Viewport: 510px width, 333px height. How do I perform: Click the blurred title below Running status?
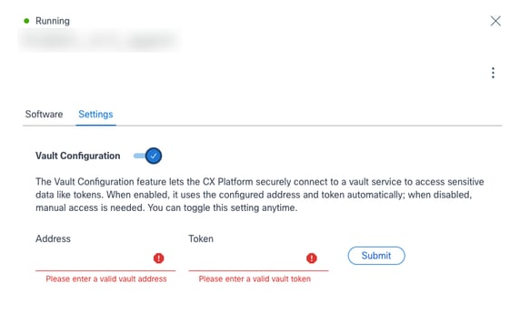pos(99,40)
